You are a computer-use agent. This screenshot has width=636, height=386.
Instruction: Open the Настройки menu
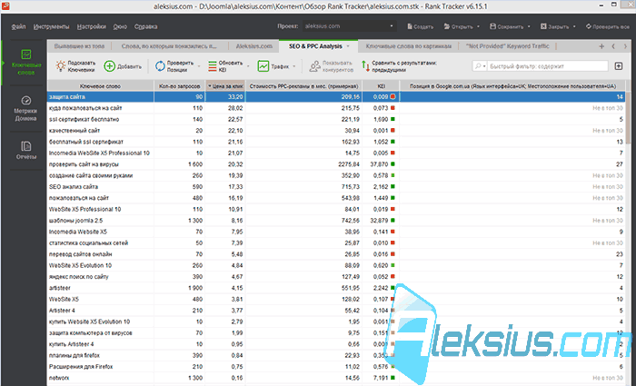(91, 26)
